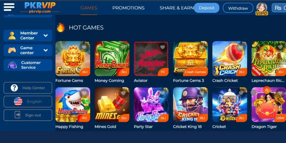Image resolution: width=286 pixels, height=143 pixels.
Task: Click the orange scroll-to-top arrow icon
Action: coord(267,90)
